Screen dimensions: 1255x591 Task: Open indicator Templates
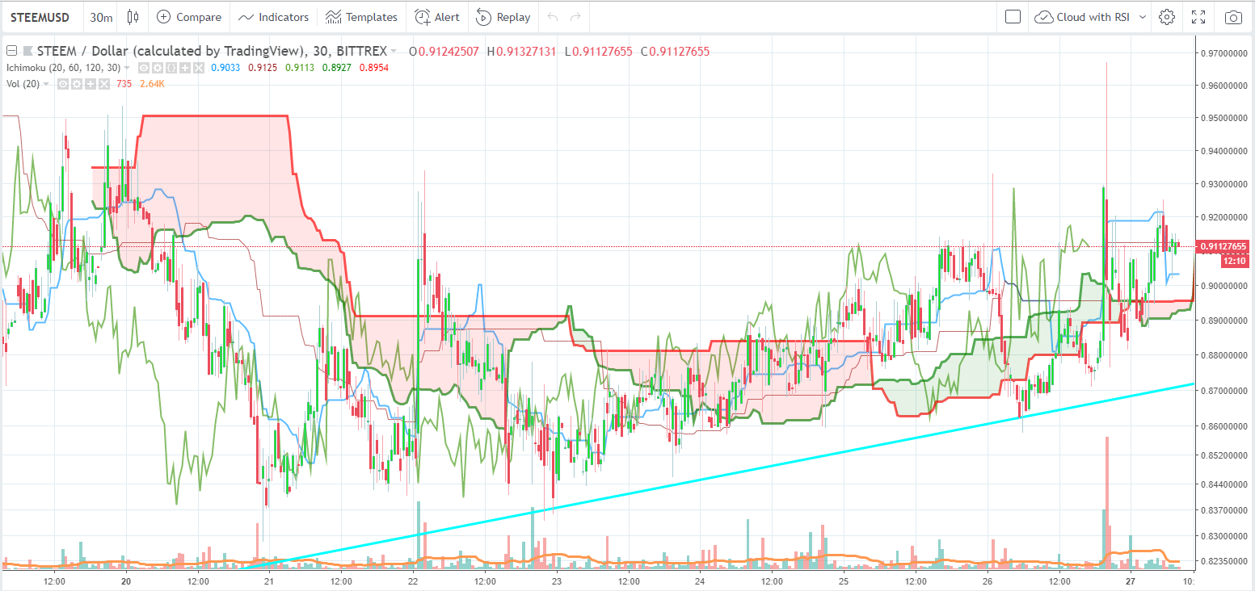(x=361, y=17)
